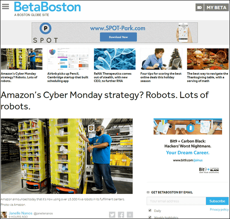This screenshot has width=230, height=219.
Task: Click Download Now in the SPOT ad
Action: click(118, 37)
